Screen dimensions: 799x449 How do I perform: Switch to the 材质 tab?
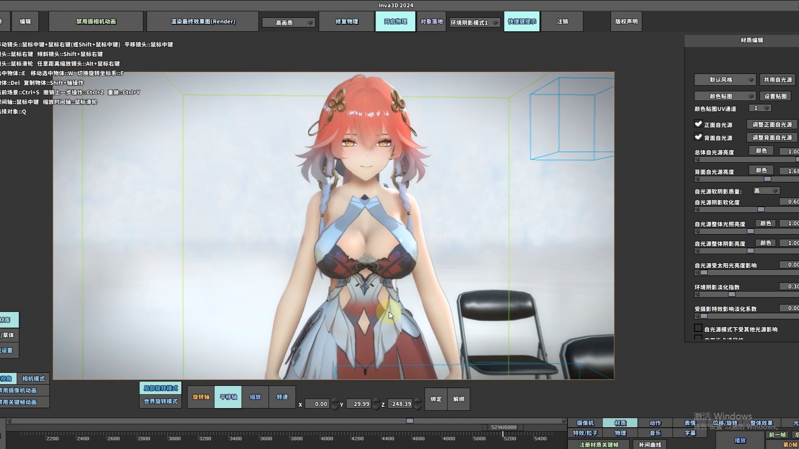620,423
